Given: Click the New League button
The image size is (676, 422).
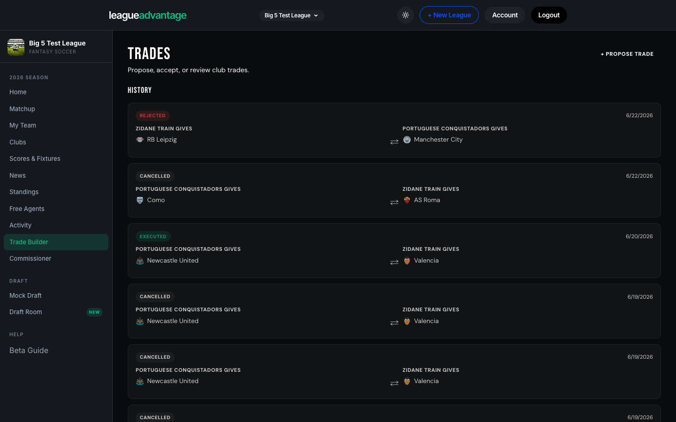Looking at the screenshot, I should tap(449, 15).
